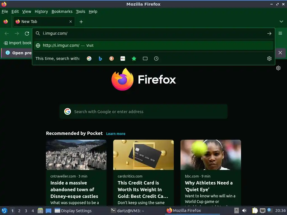The width and height of the screenshot is (287, 215).
Task: Switch to workspace 3 in the pager
Action: click(x=26, y=211)
